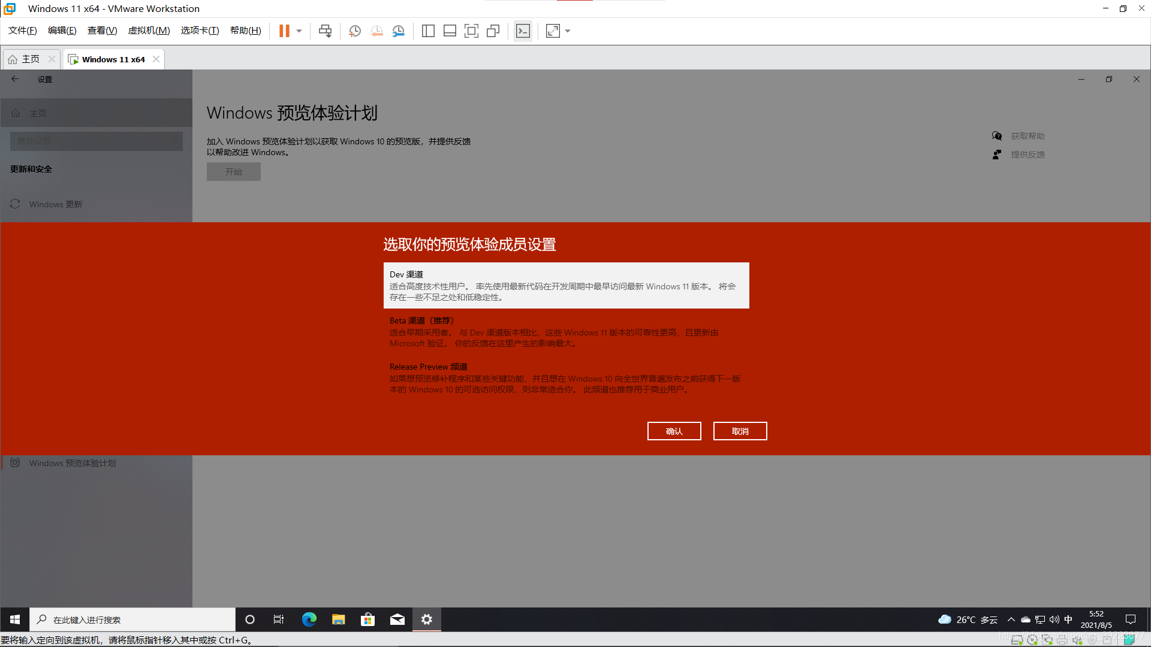Open the volume speaker tray icon
1151x647 pixels.
[x=1054, y=619]
